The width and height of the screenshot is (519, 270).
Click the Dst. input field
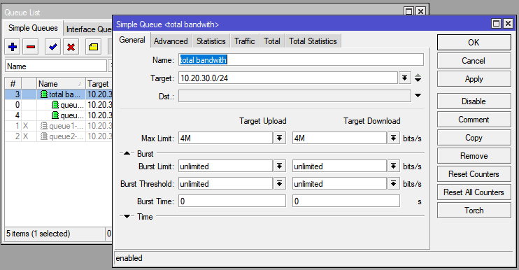click(294, 96)
